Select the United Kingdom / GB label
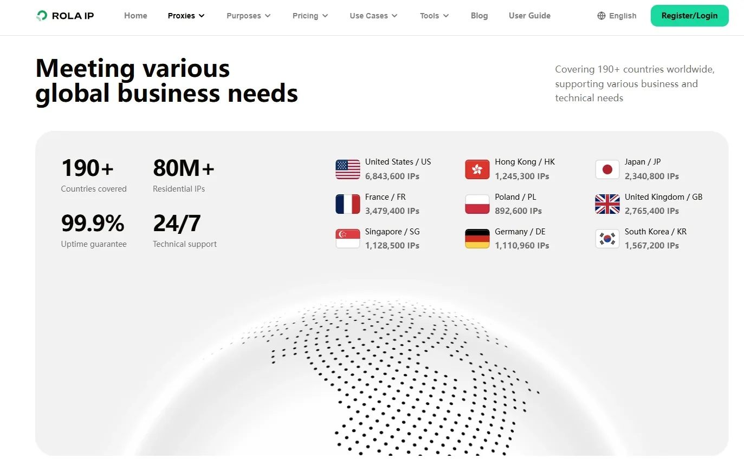Viewport: 744px width, 465px height. click(664, 197)
